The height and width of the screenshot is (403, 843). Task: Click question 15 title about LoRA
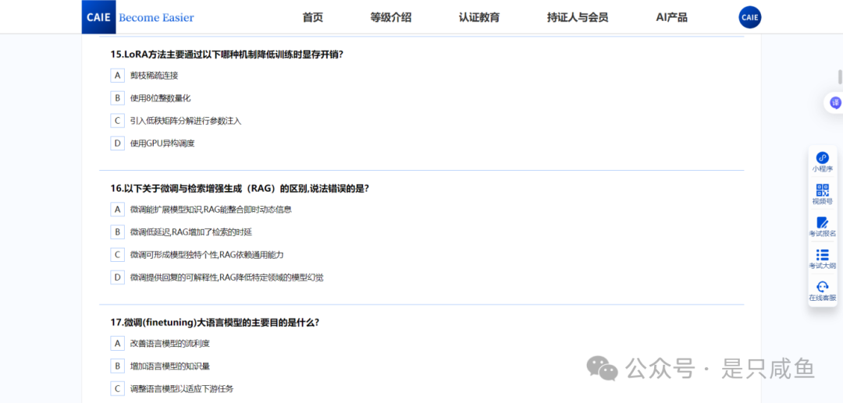coord(227,55)
